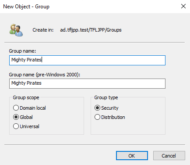The image size is (190, 165).
Task: Select the Domain local scope radio button
Action: point(16,108)
